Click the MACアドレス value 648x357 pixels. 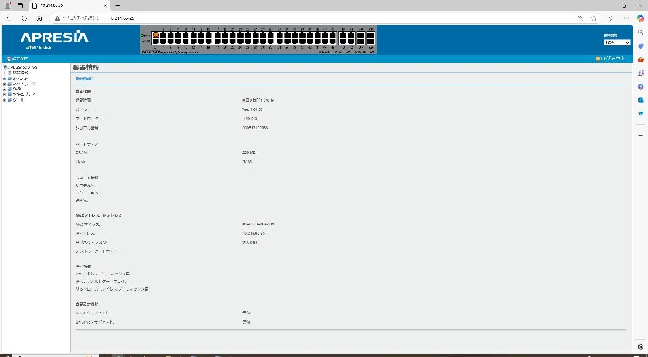[x=258, y=224]
